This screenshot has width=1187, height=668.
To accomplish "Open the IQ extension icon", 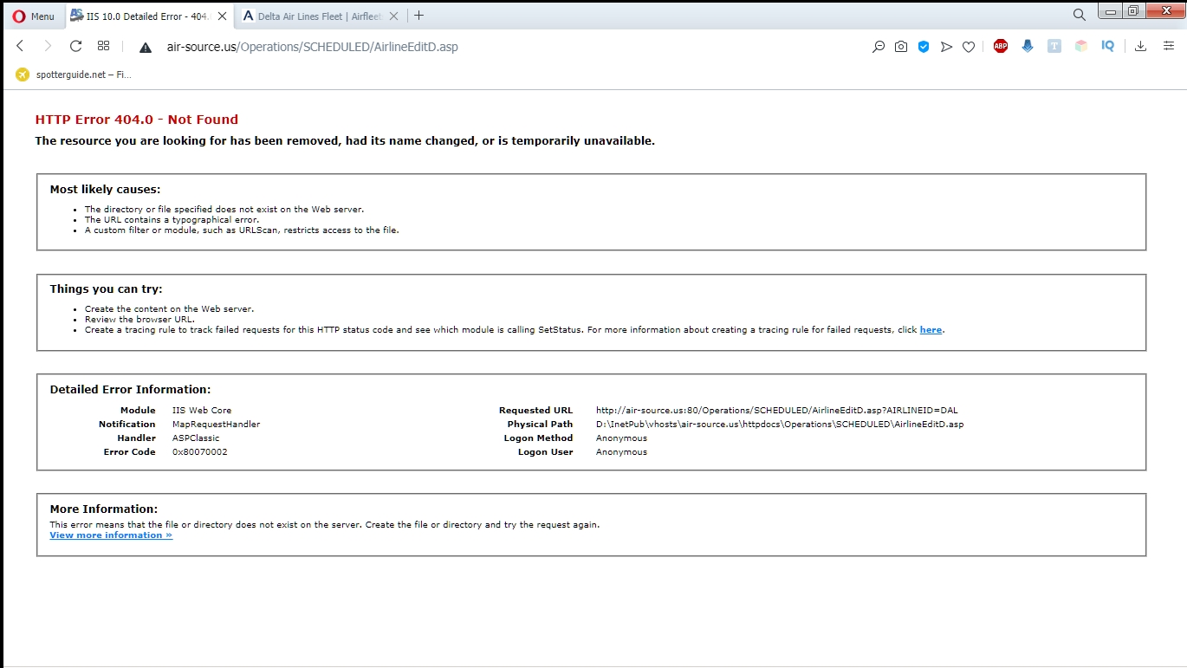I will click(1108, 47).
